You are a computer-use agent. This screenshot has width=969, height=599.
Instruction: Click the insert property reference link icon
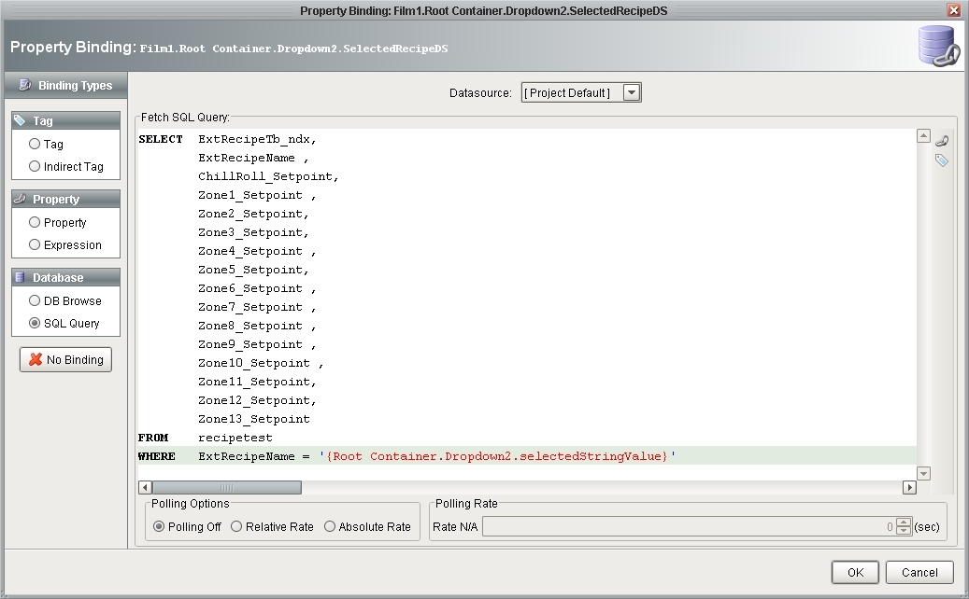click(x=942, y=141)
